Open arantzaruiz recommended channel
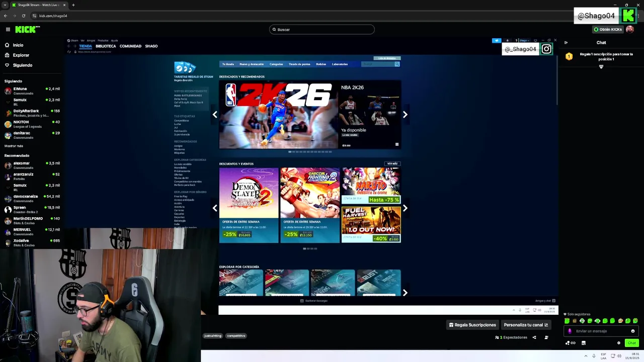Image resolution: width=644 pixels, height=362 pixels. 32,176
